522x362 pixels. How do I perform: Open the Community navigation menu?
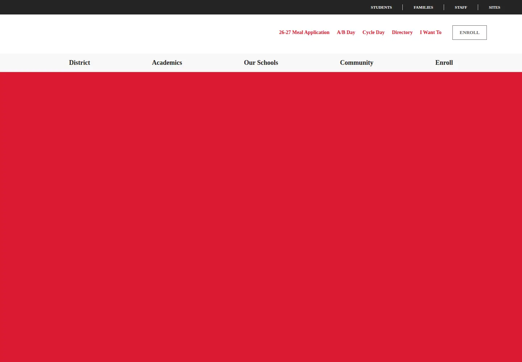[356, 63]
